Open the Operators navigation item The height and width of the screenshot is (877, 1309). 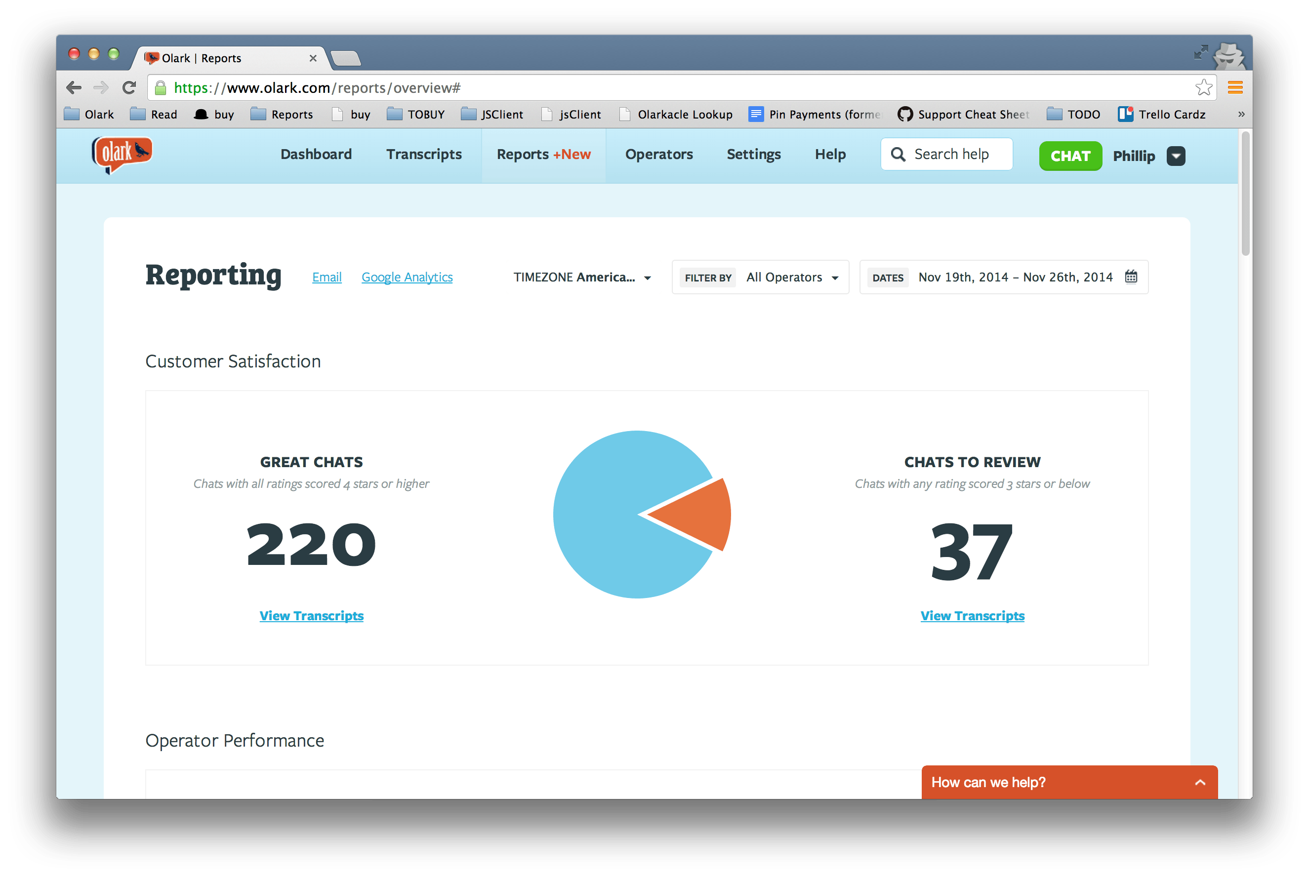pos(659,155)
